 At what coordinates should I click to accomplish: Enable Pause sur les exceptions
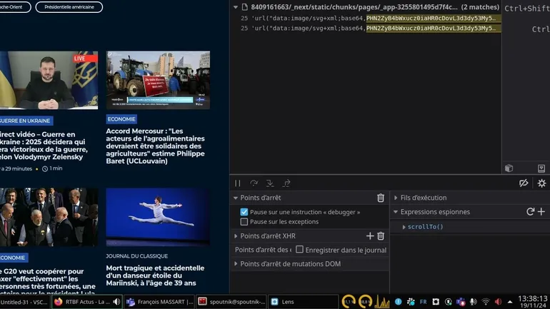[244, 222]
